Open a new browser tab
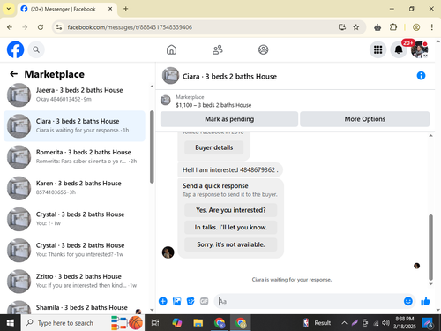441x331 pixels. click(126, 9)
